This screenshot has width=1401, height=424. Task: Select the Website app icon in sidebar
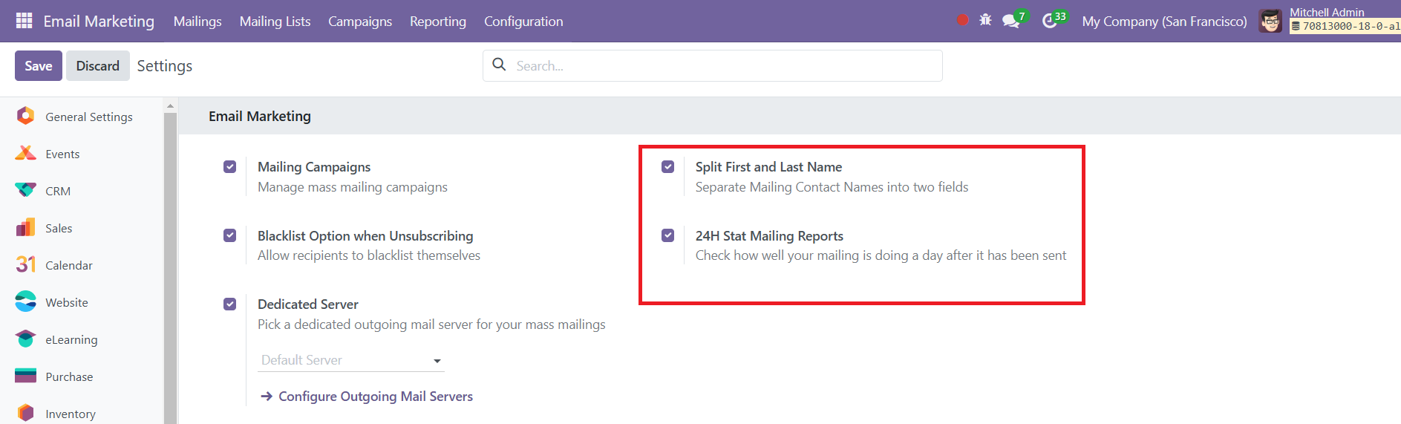tap(25, 301)
